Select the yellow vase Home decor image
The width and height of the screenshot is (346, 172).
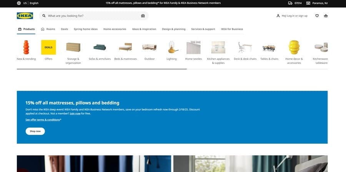click(294, 47)
